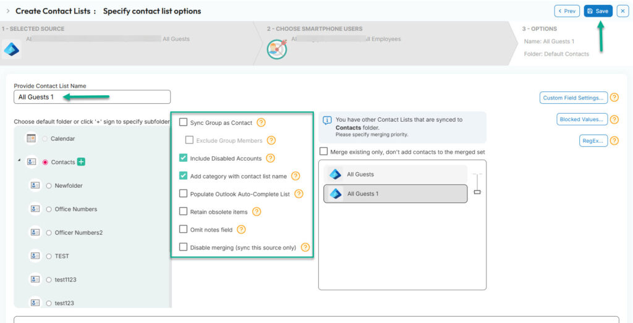Select the Officer Numbers2 radio button
Viewport: 633px width, 323px height.
(x=49, y=232)
